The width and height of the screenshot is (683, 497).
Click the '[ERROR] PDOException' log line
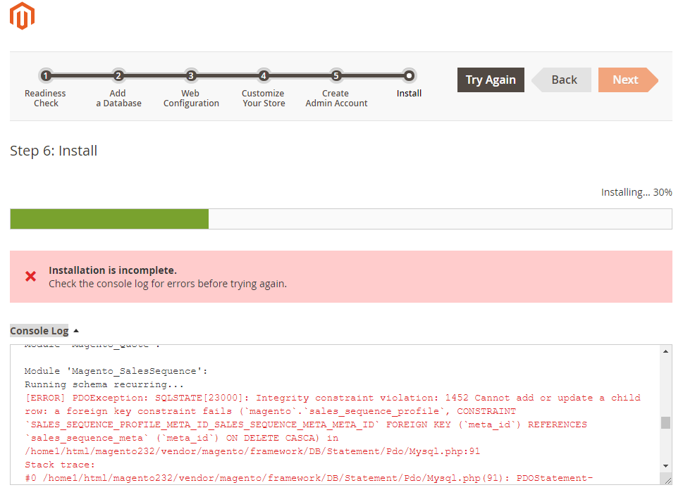[333, 398]
